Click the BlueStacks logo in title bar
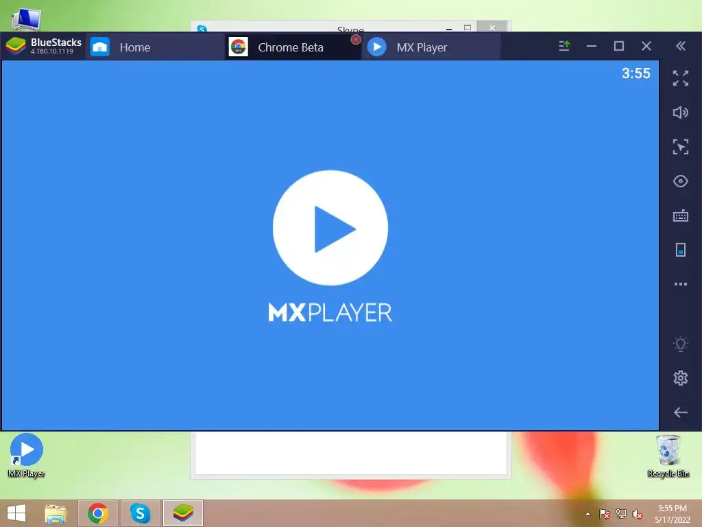The image size is (702, 527). 16,46
